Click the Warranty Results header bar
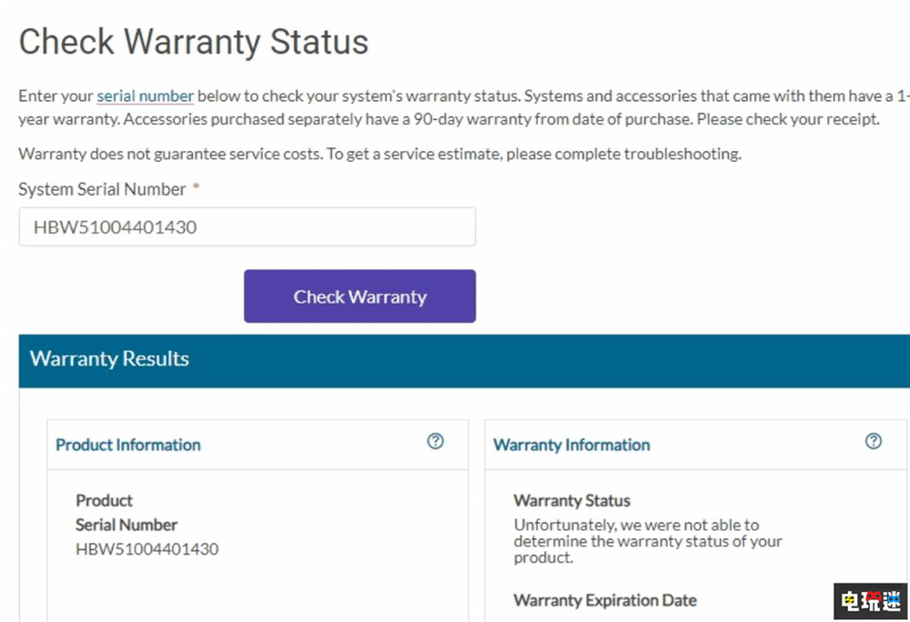 coord(464,359)
